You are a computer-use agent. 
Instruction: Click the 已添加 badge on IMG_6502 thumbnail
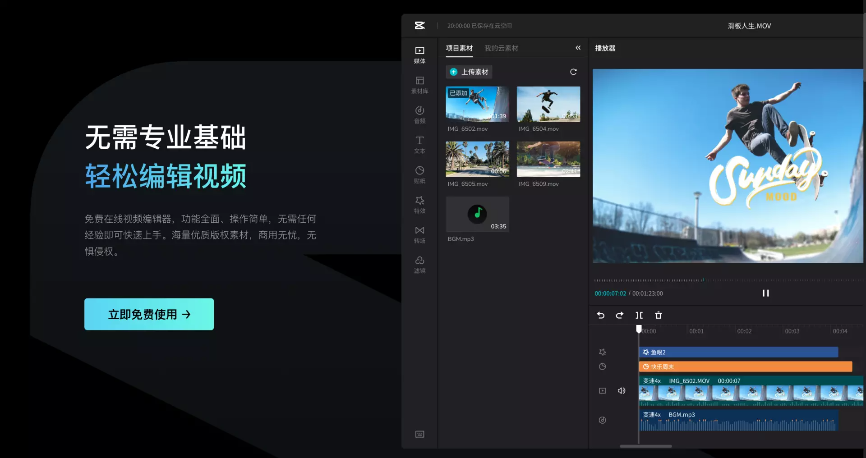(x=458, y=93)
